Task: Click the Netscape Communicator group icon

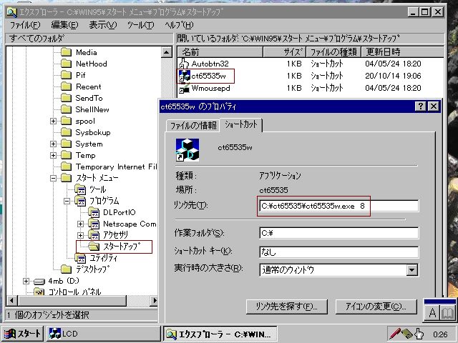Action: pos(94,224)
